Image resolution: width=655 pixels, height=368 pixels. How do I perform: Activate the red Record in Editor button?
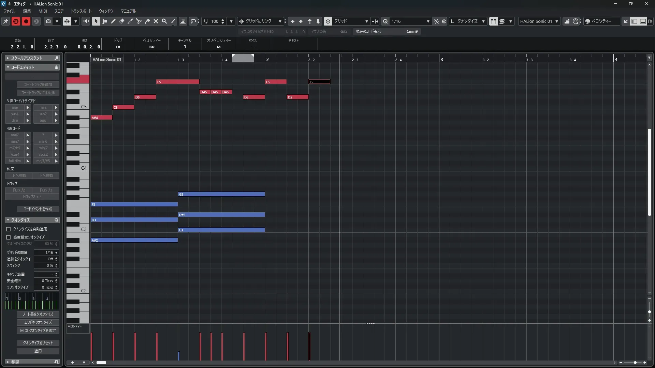(26, 21)
